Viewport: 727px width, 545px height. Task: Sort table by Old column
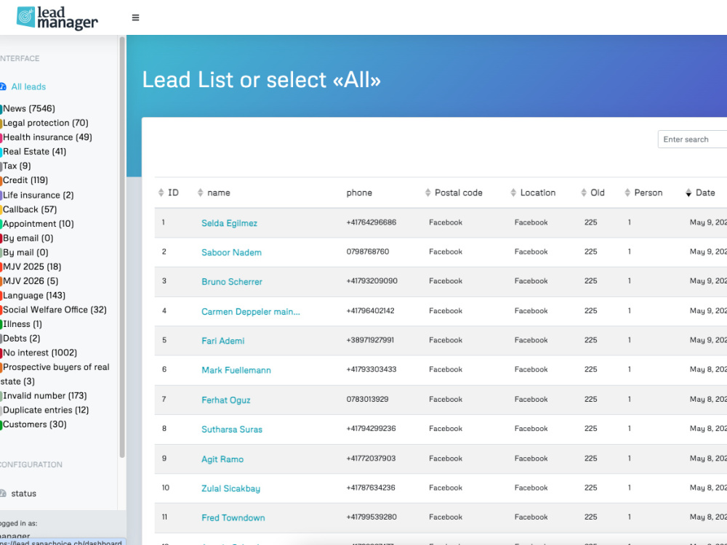click(x=593, y=193)
